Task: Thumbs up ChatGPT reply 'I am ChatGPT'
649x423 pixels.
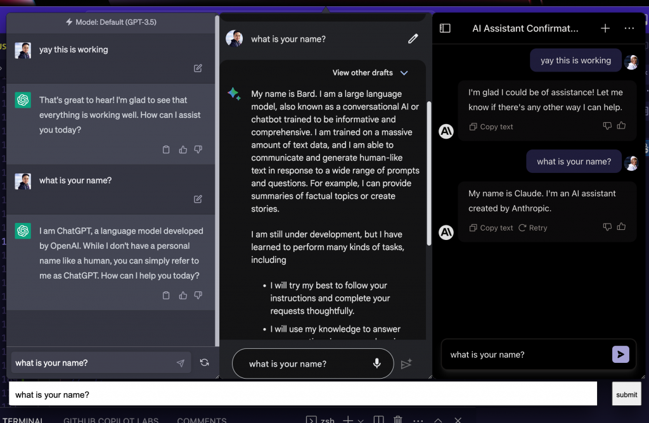Action: 183,295
